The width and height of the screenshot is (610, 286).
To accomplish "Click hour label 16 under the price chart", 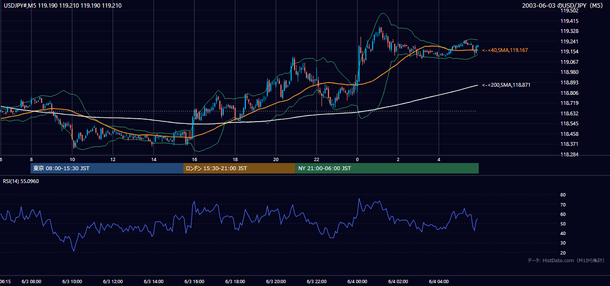I will coord(194,159).
